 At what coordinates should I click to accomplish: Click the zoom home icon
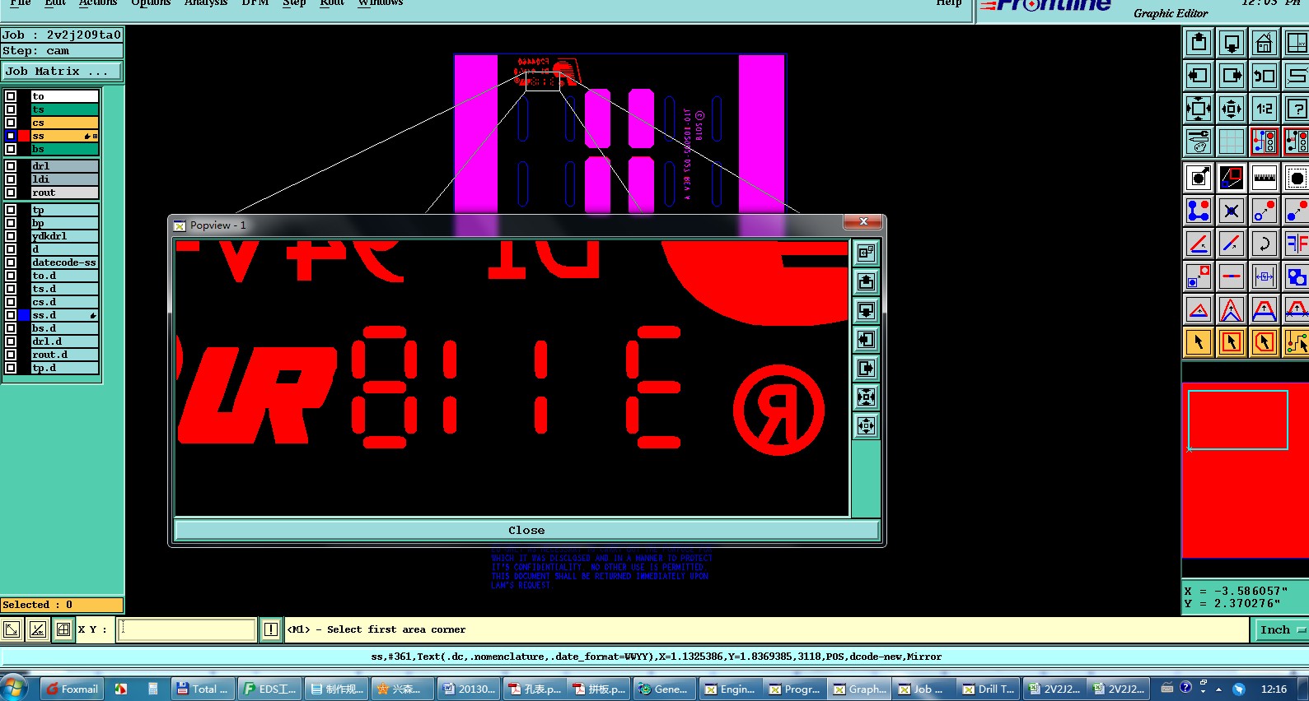[x=1265, y=43]
